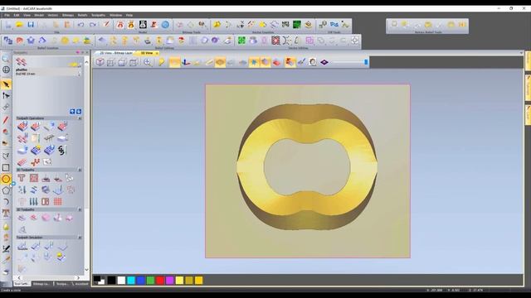Click the yellow sun-shaped relief creation icon
Image resolution: width=531 pixels, height=298 pixels.
click(x=65, y=41)
